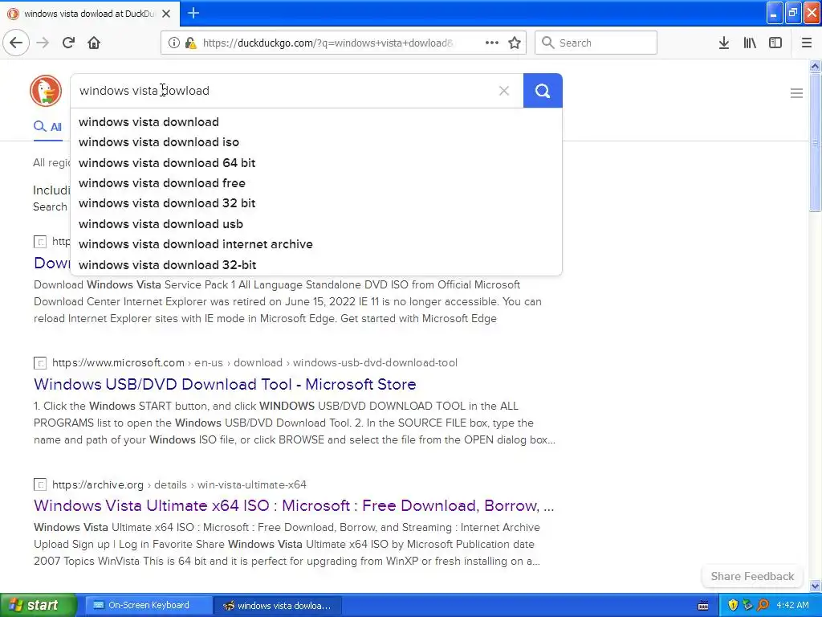Switch to On-Screen Keyboard taskbar item

point(148,605)
